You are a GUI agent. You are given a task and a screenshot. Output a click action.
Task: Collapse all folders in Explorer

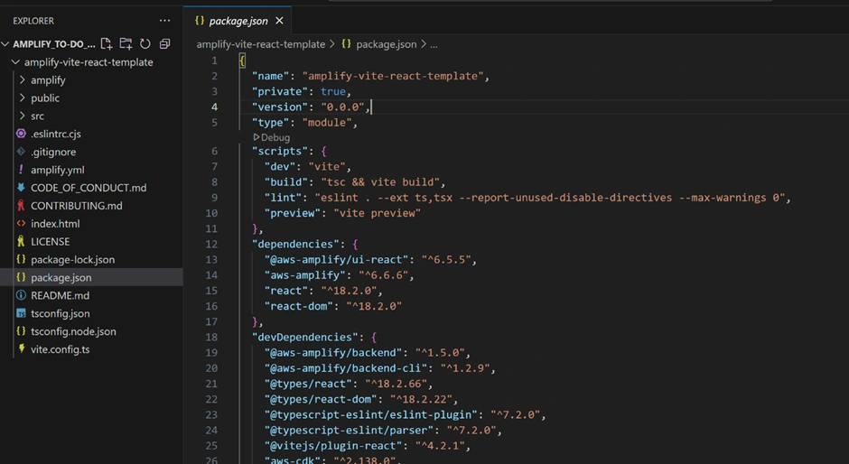[164, 44]
